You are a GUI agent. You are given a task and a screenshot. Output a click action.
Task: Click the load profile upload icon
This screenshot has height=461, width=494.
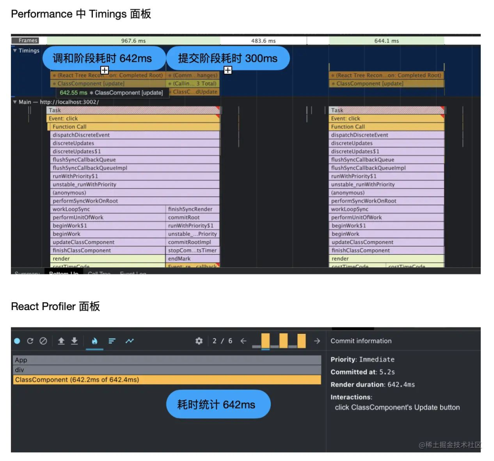pyautogui.click(x=61, y=341)
